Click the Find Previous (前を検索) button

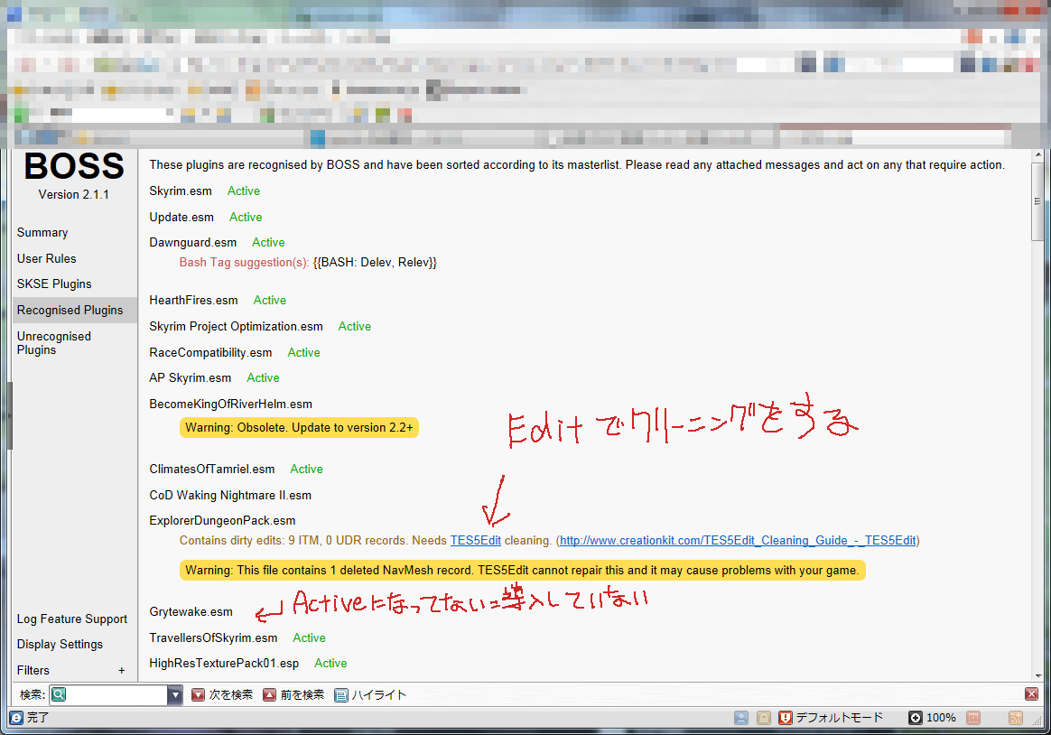point(293,694)
